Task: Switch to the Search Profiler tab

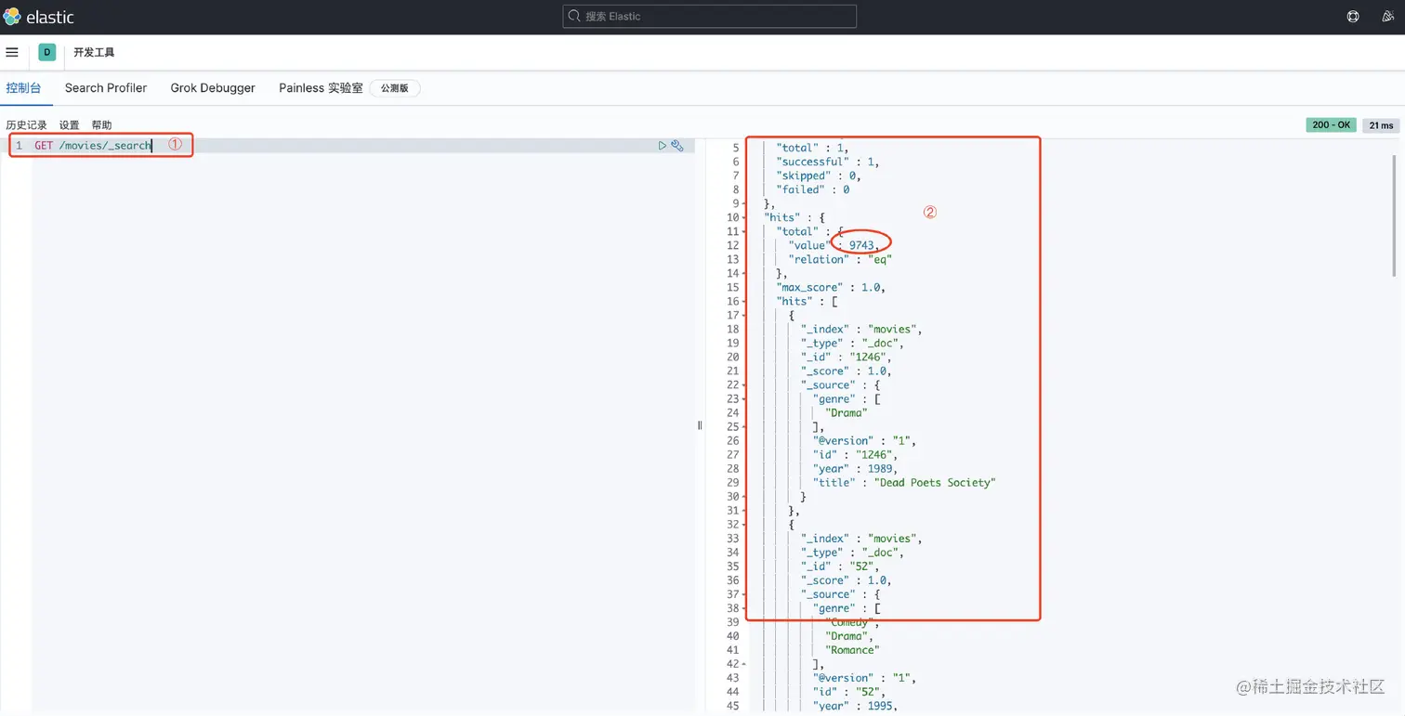Action: click(106, 88)
